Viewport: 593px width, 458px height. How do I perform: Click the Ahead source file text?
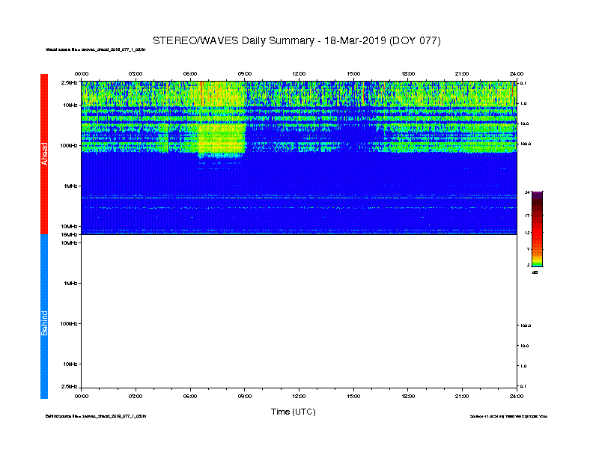pyautogui.click(x=95, y=49)
